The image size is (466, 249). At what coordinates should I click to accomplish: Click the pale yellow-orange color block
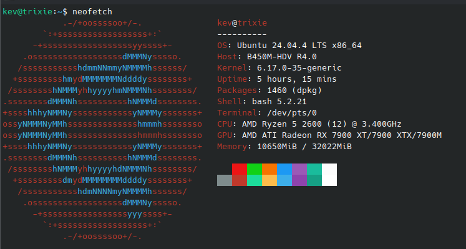point(269,180)
